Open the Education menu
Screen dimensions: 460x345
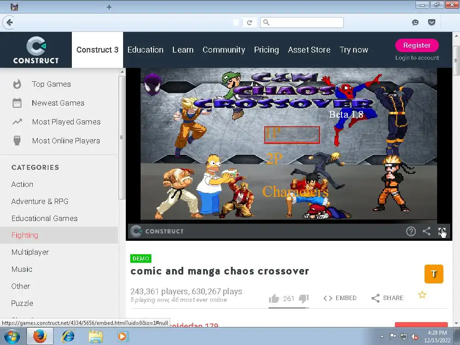tap(146, 50)
